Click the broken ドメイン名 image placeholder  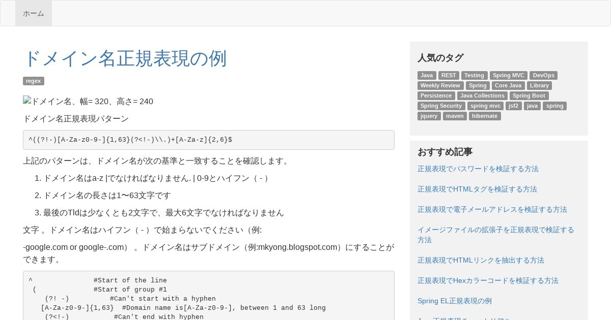pos(88,101)
